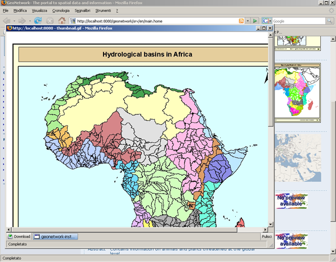Viewport: 336px width, 262px height.
Task: Stop page loading with the stop icon
Action: click(x=50, y=21)
